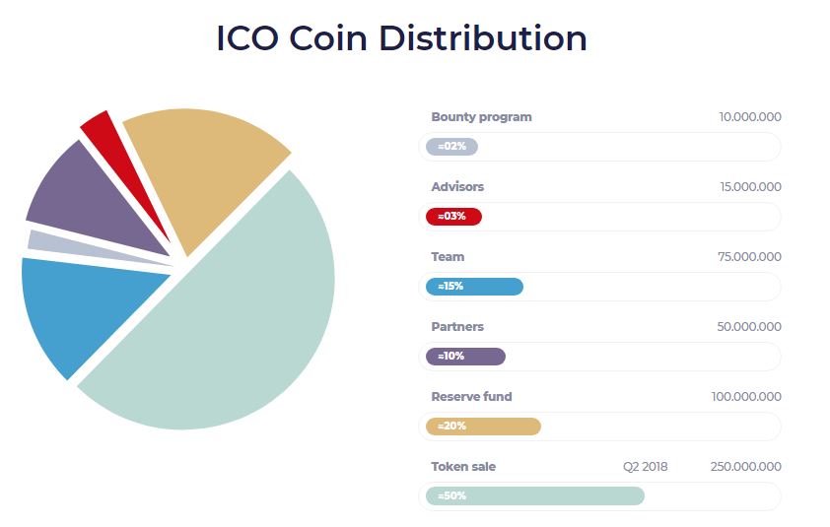Image resolution: width=830 pixels, height=527 pixels.
Task: Click the Token sale label
Action: [463, 467]
